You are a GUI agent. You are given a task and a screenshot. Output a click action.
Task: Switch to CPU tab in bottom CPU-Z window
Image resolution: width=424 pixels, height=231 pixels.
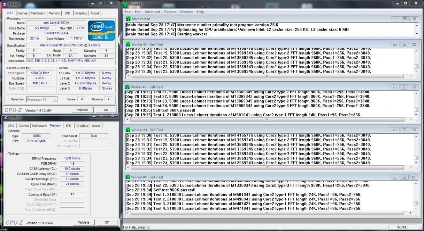(x=11, y=126)
